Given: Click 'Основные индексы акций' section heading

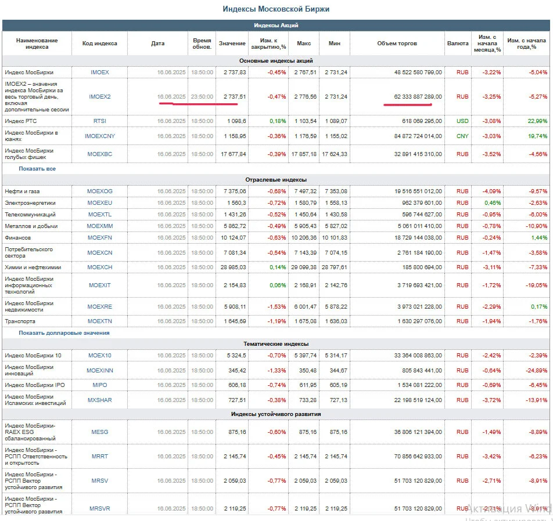Looking at the screenshot, I should point(276,60).
